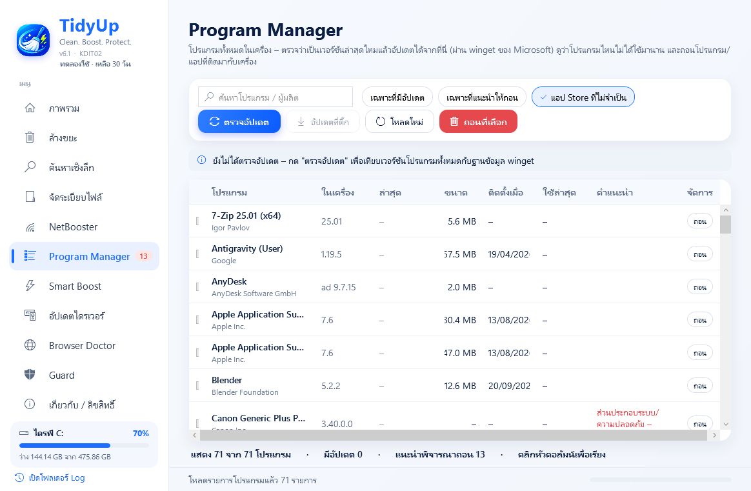Viewport: 751px width, 491px height.
Task: Click อัปเดตไดรเวอร์ driver icon
Action: [x=30, y=316]
